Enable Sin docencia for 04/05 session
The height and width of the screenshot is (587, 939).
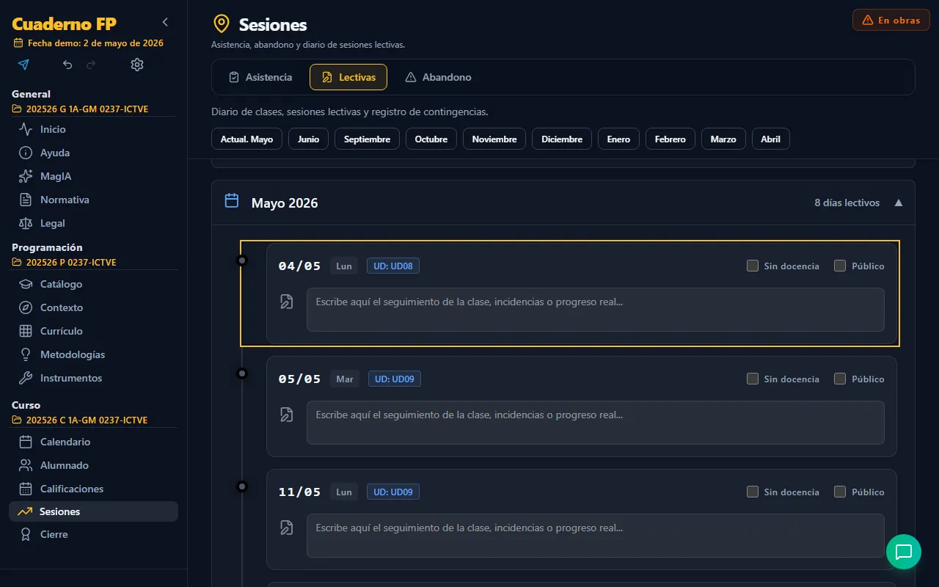[753, 266]
